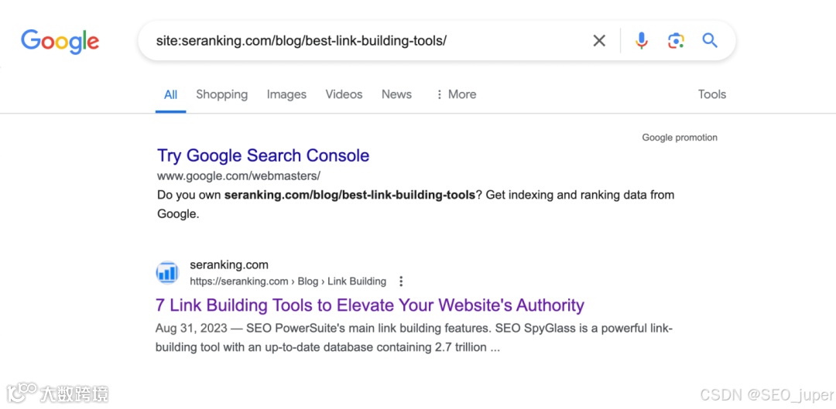The height and width of the screenshot is (409, 836).
Task: Select the All results tab
Action: pyautogui.click(x=170, y=94)
